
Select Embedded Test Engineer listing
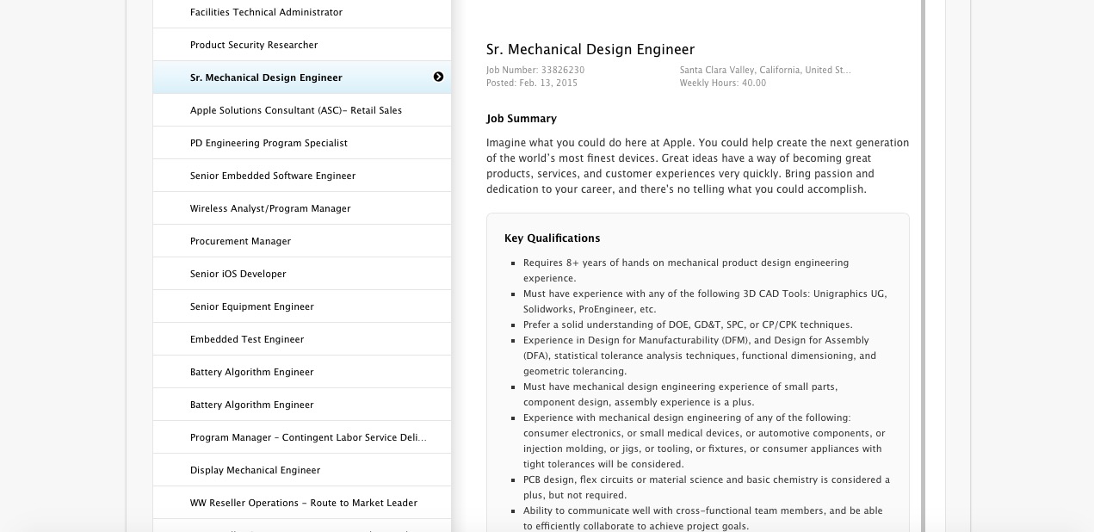click(247, 339)
